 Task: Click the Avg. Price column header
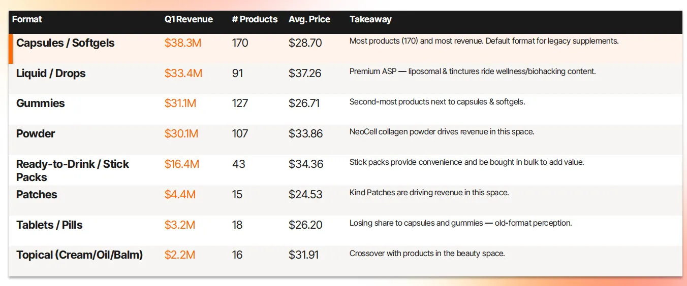(309, 19)
